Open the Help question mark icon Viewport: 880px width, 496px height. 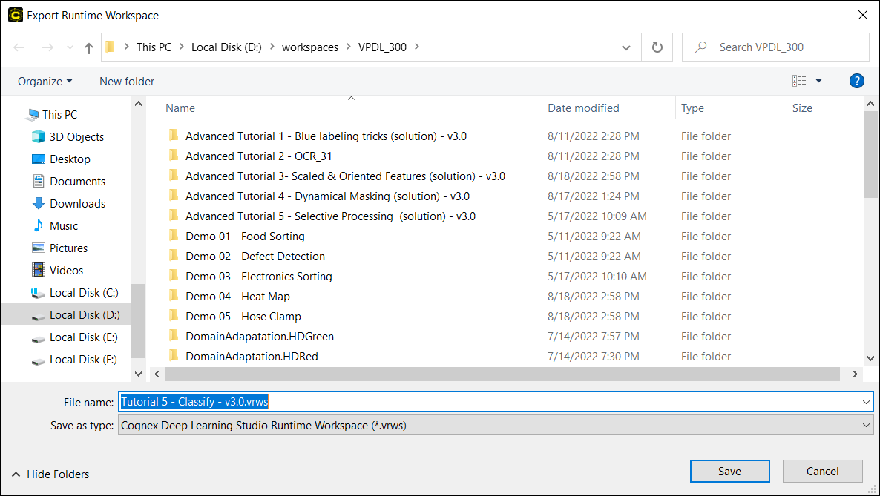(x=856, y=81)
